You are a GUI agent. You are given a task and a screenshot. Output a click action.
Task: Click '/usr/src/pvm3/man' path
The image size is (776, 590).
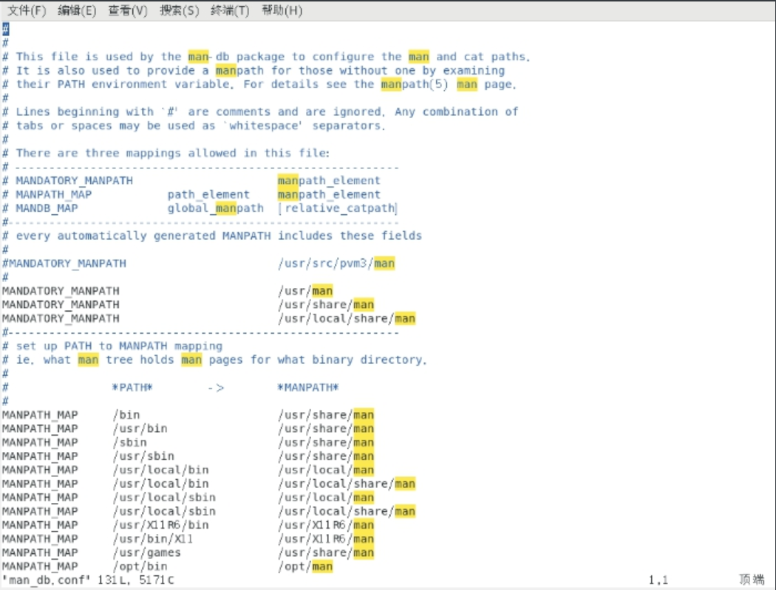click(336, 264)
